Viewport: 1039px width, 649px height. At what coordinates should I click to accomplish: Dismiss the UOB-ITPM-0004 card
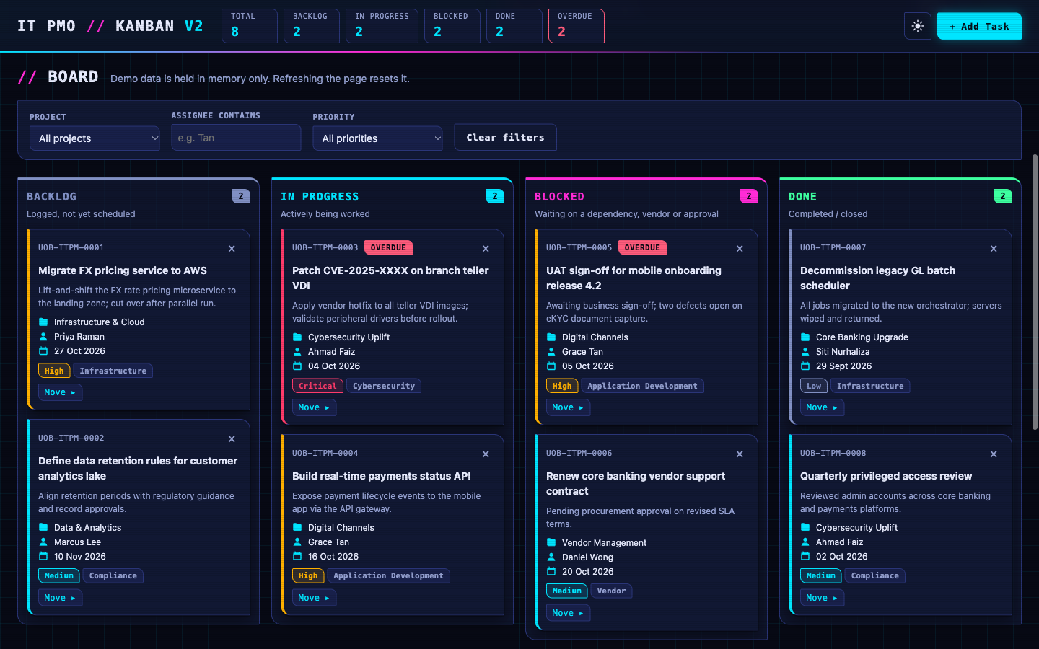486,454
